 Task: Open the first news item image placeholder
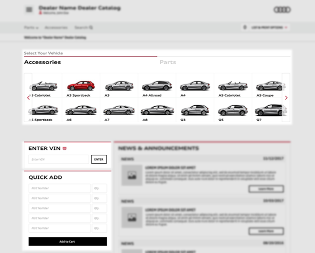point(132,175)
